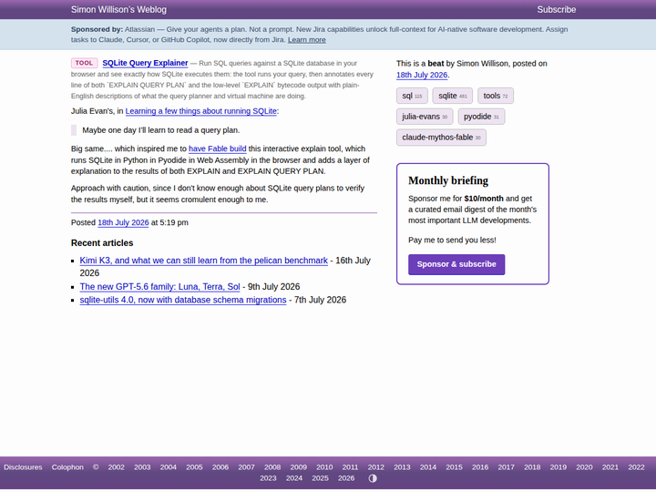The image size is (656, 492).
Task: Select the julia-evans tag
Action: [x=425, y=117]
